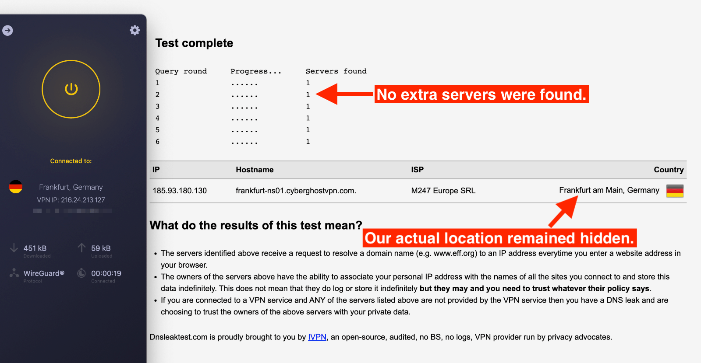Open CyberGhost settings gear icon
The width and height of the screenshot is (701, 363).
[135, 30]
